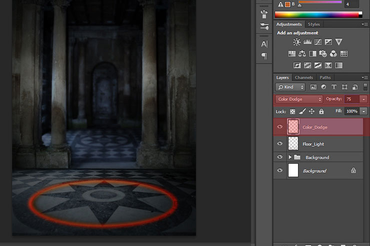Add a Levels adjustment
The height and width of the screenshot is (246, 370).
(307, 42)
